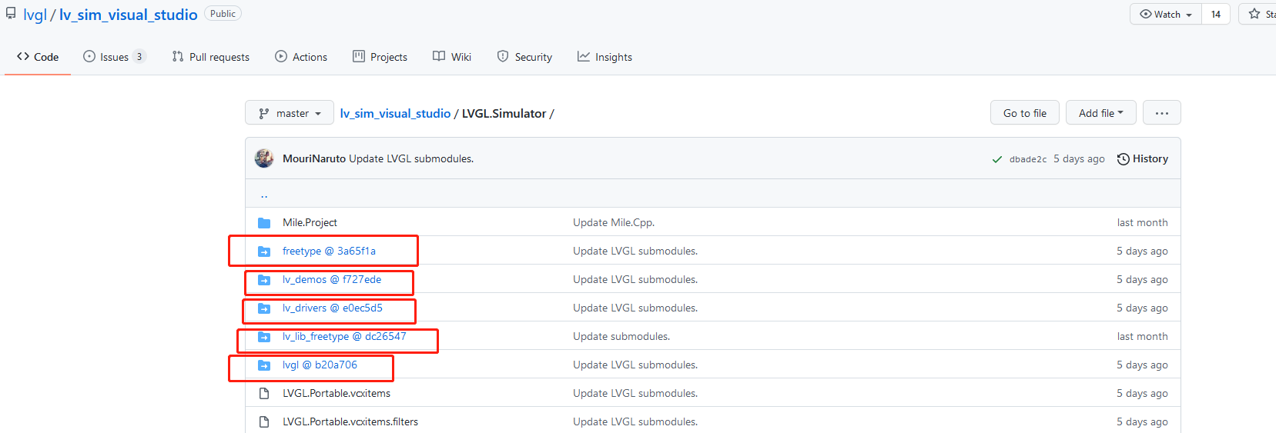Open the commit message on the freetype row

coord(635,251)
